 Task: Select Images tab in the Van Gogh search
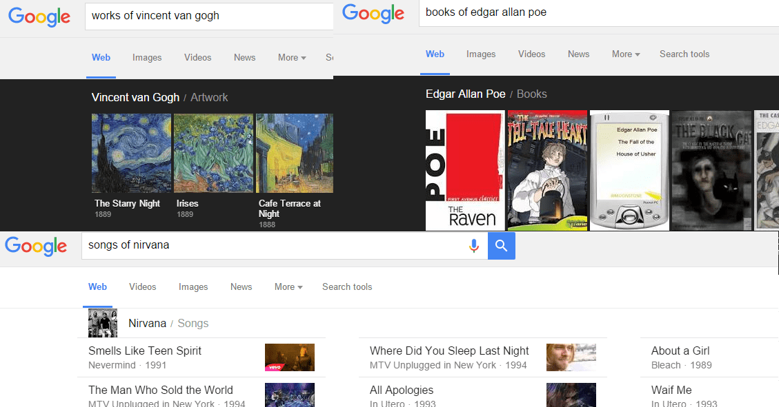click(x=147, y=58)
